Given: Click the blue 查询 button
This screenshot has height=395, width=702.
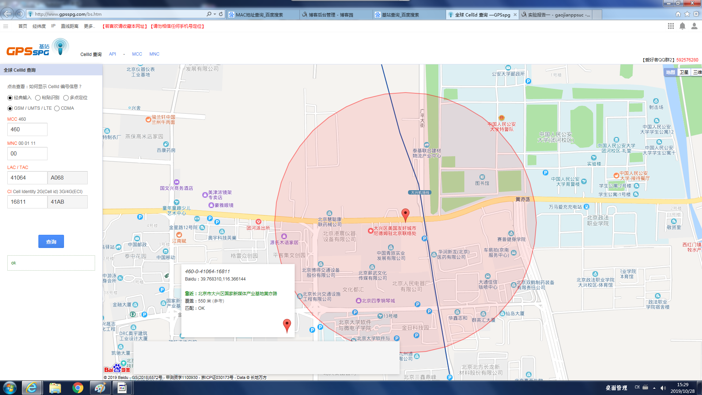Looking at the screenshot, I should tap(51, 241).
